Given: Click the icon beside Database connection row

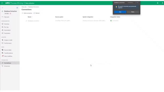Looking at the screenshot, I should (x=26, y=21).
